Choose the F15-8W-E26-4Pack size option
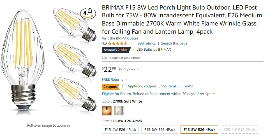The height and width of the screenshot is (137, 268). tap(199, 130)
